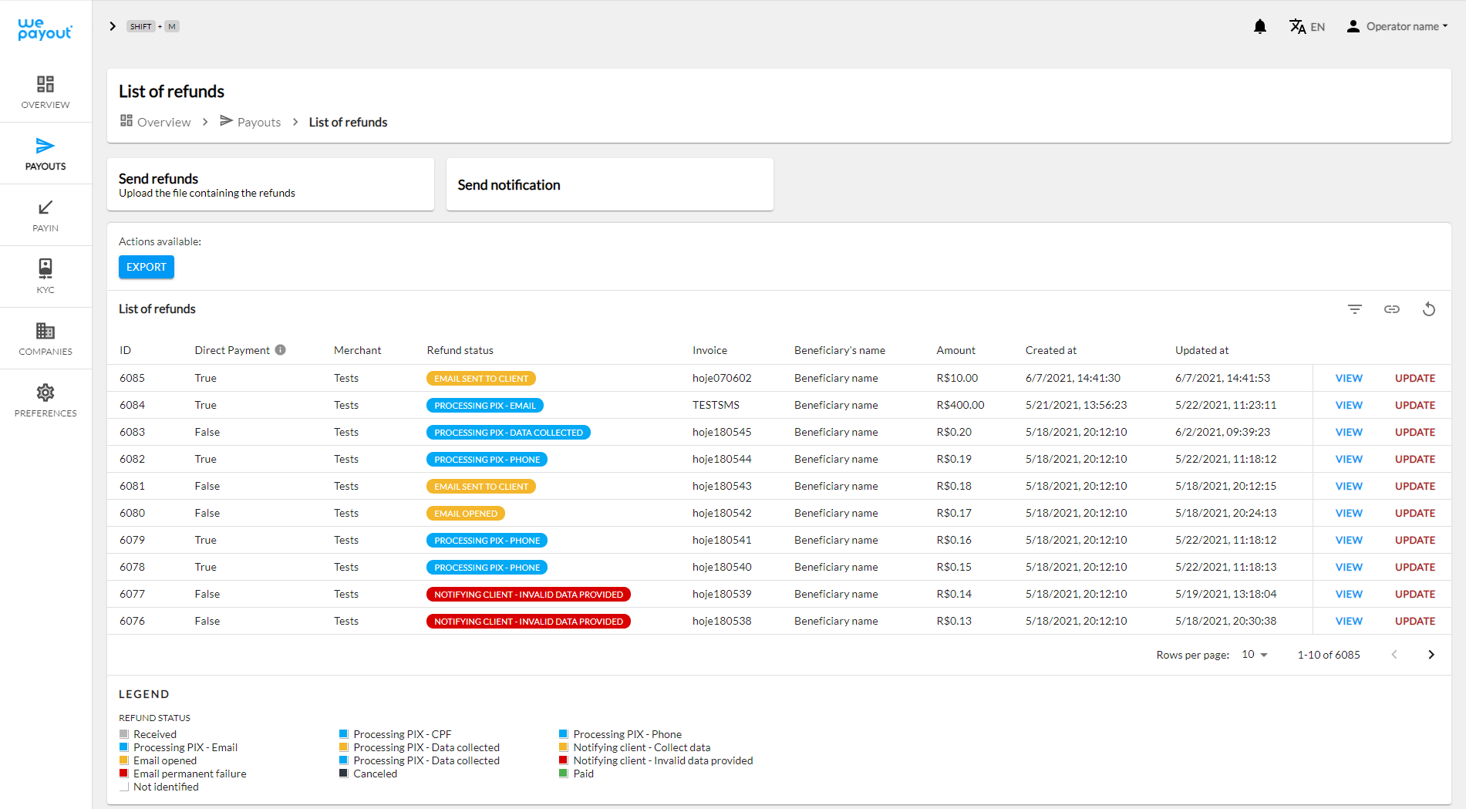1466x809 pixels.
Task: Click the ID column header
Action: click(x=125, y=350)
